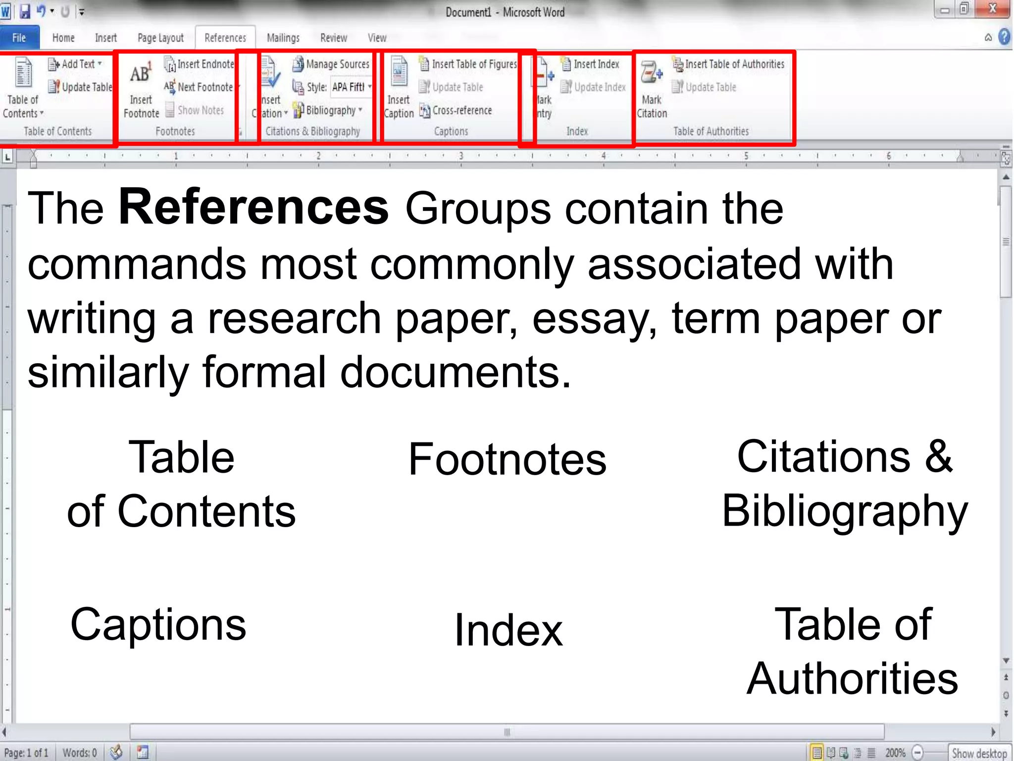Click the scroll up arrow
The image size is (1014, 761).
pos(1006,177)
